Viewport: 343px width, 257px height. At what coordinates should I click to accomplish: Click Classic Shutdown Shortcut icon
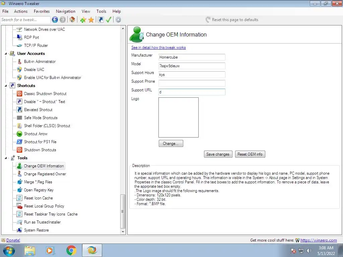pos(19,94)
